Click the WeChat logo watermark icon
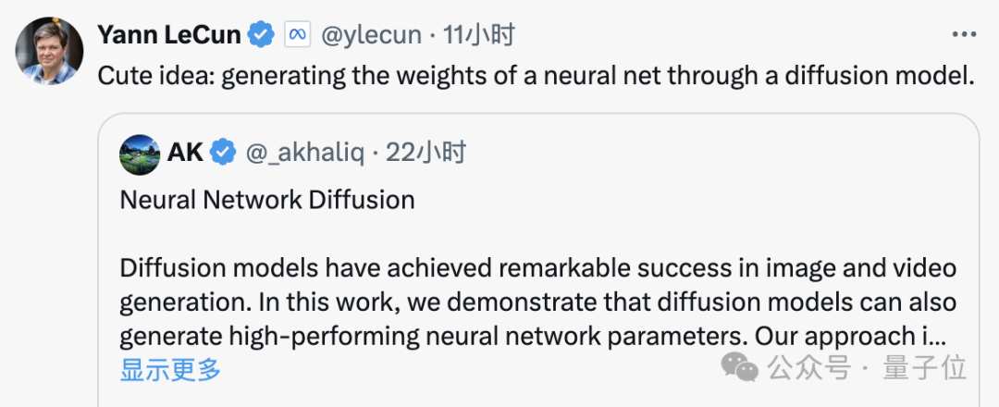Image resolution: width=999 pixels, height=407 pixels. pos(740,368)
